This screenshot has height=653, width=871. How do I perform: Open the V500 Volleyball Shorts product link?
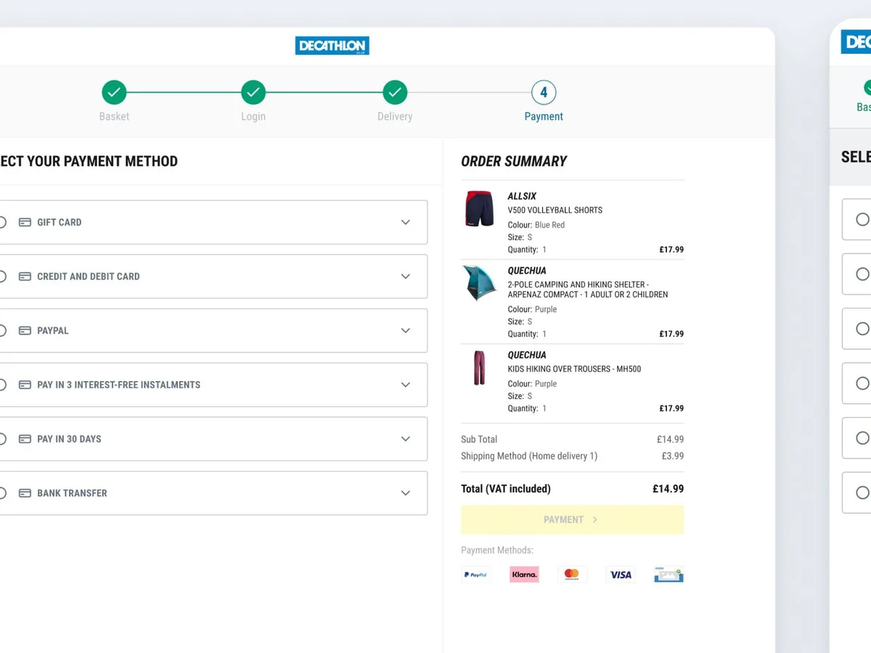pyautogui.click(x=555, y=210)
